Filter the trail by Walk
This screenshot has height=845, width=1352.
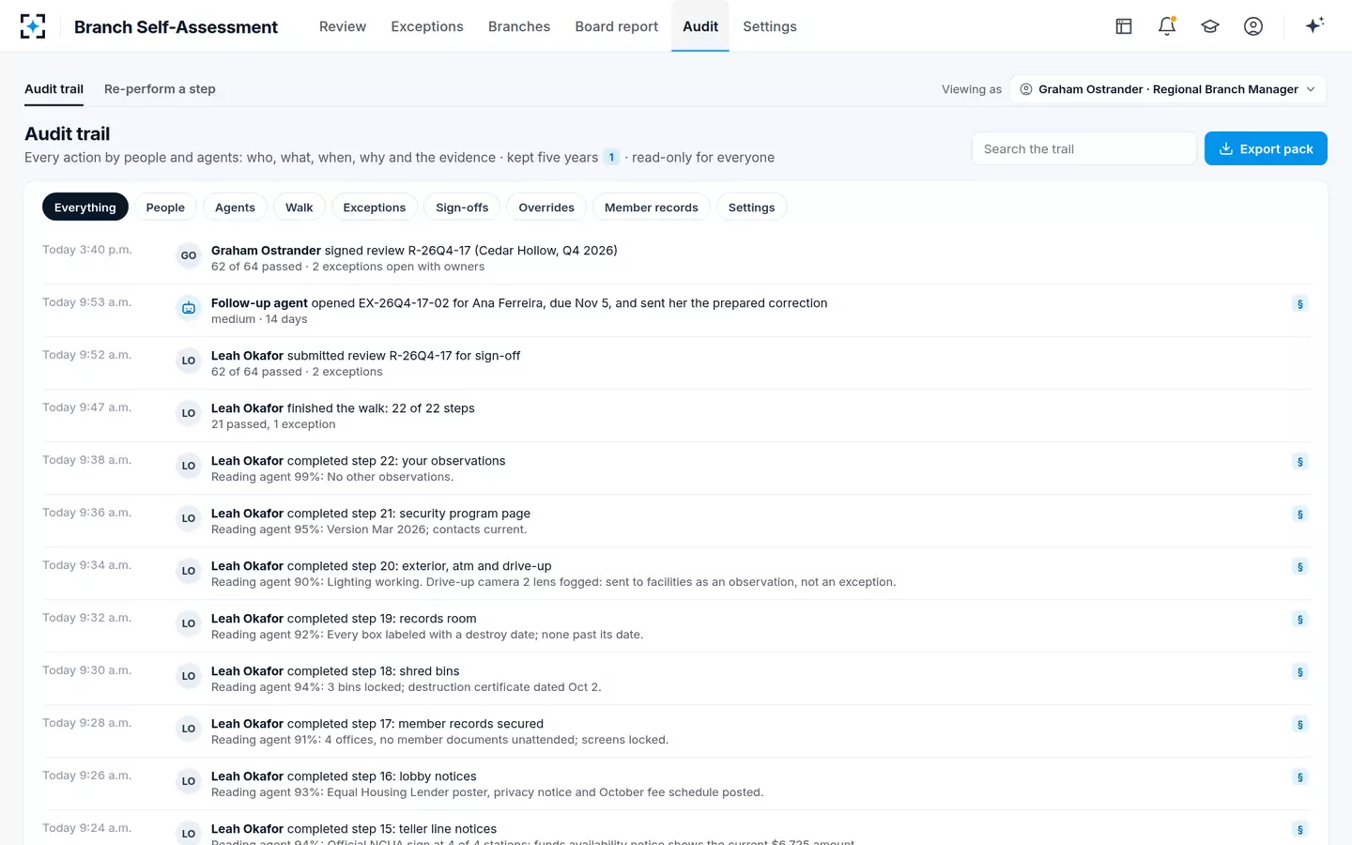(x=300, y=207)
